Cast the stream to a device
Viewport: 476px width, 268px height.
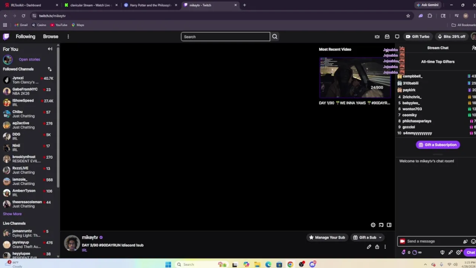click(381, 225)
